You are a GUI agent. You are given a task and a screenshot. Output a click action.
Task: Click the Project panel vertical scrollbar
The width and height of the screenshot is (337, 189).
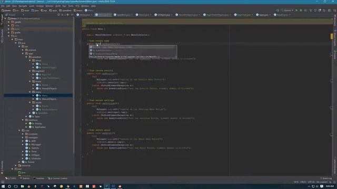[x=74, y=86]
